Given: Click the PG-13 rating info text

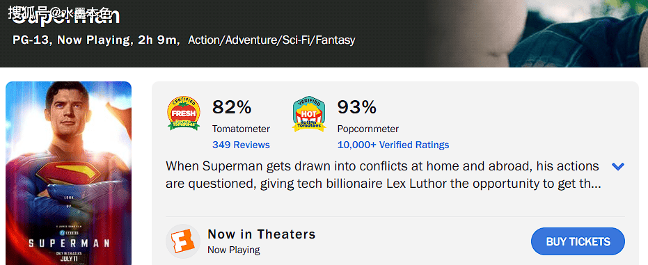Looking at the screenshot, I should [31, 40].
